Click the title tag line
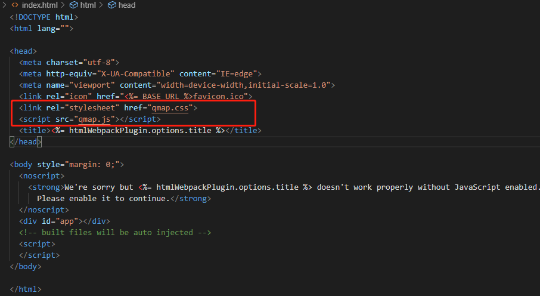The height and width of the screenshot is (296, 540). (x=140, y=131)
